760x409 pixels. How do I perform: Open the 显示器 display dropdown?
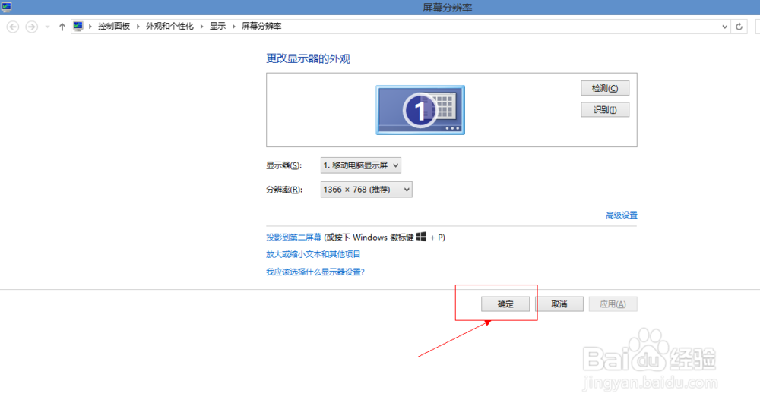360,165
